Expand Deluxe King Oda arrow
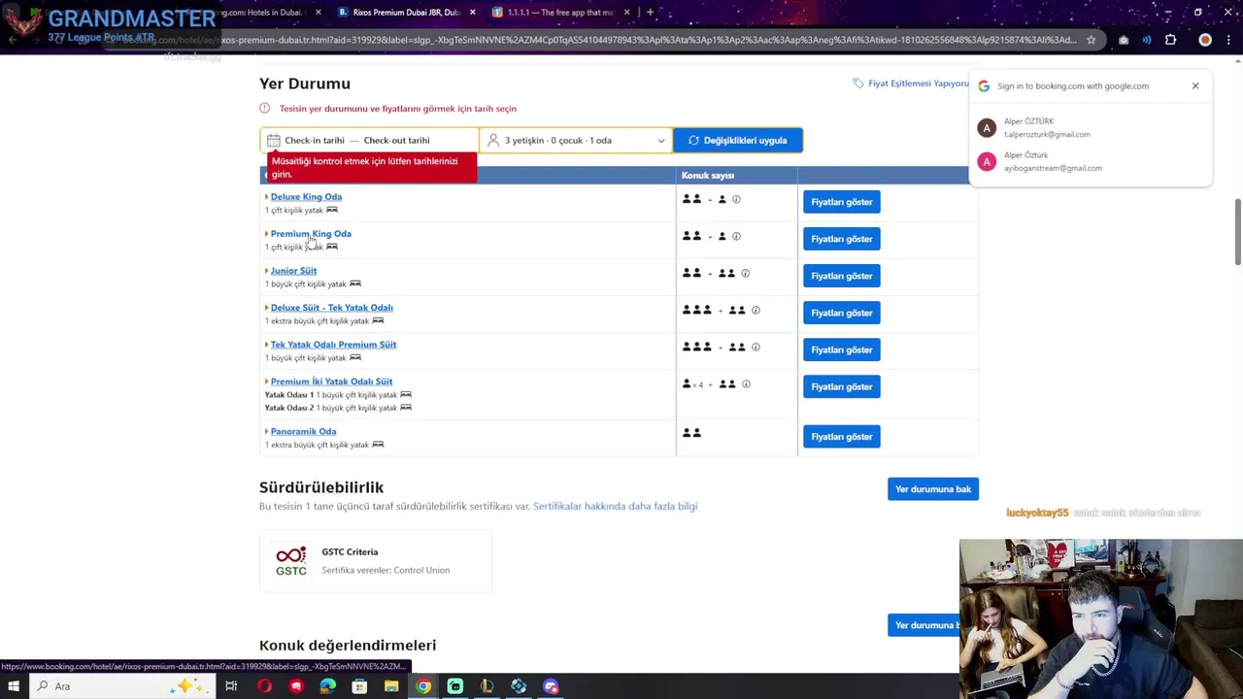This screenshot has width=1243, height=699. (x=266, y=197)
